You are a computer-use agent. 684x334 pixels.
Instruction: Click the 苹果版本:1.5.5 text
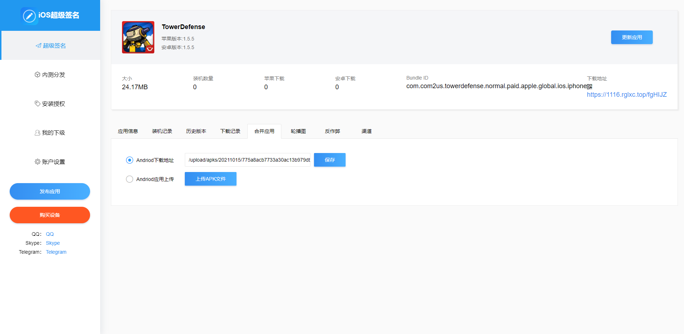(x=178, y=39)
